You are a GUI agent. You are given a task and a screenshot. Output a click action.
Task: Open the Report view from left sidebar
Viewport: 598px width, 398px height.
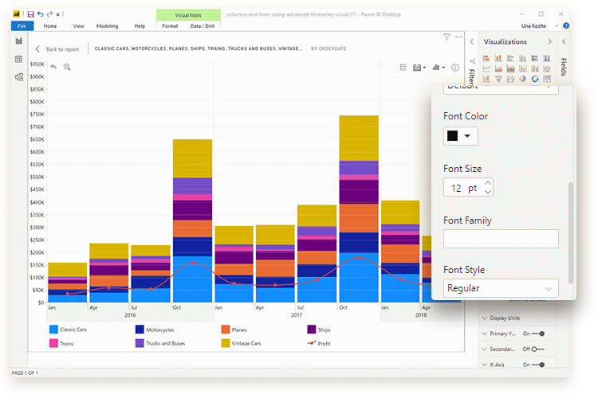[x=18, y=41]
